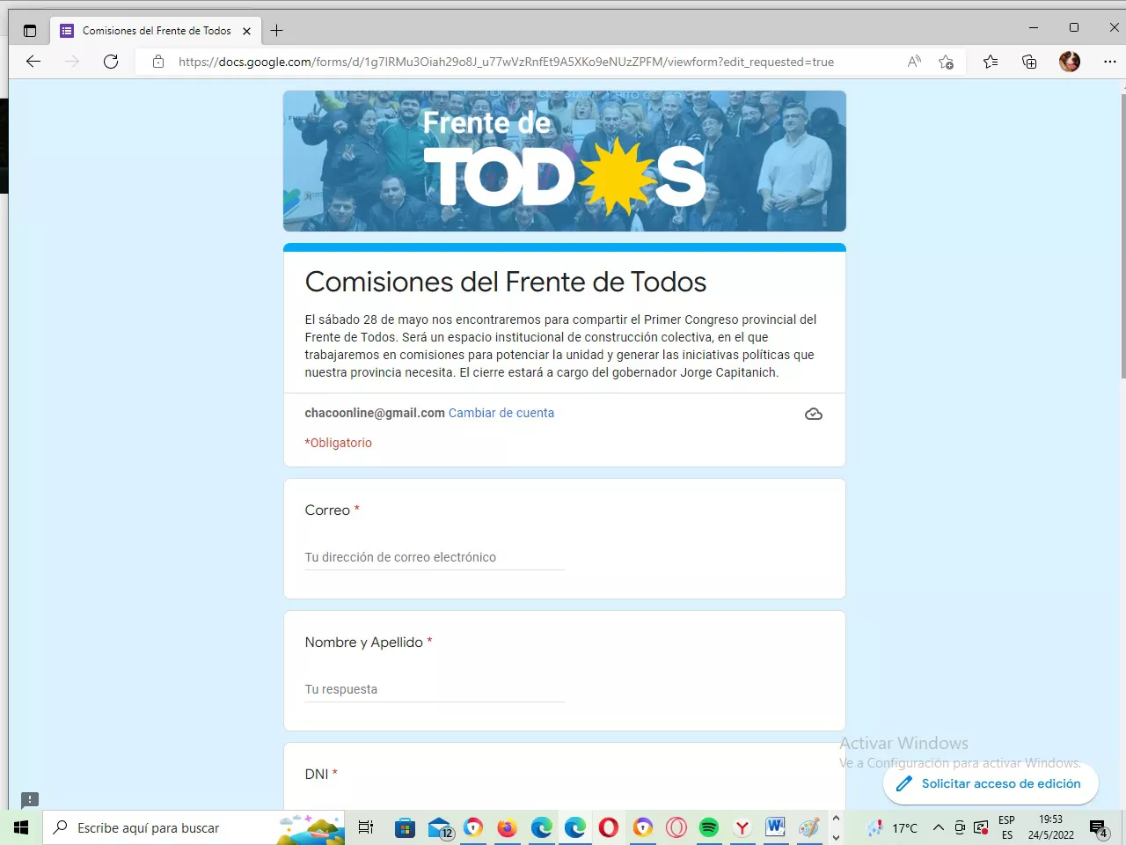Reload the page with the refresh icon

tap(111, 62)
